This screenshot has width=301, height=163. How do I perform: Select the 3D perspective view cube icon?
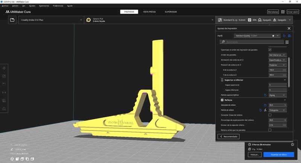click(x=12, y=159)
